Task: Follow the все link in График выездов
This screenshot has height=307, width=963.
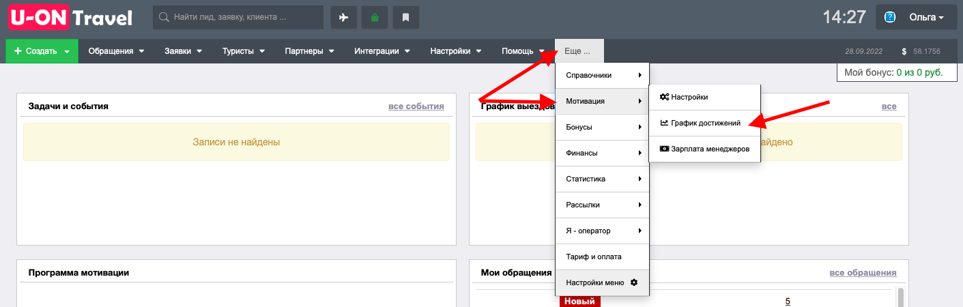Action: (889, 106)
